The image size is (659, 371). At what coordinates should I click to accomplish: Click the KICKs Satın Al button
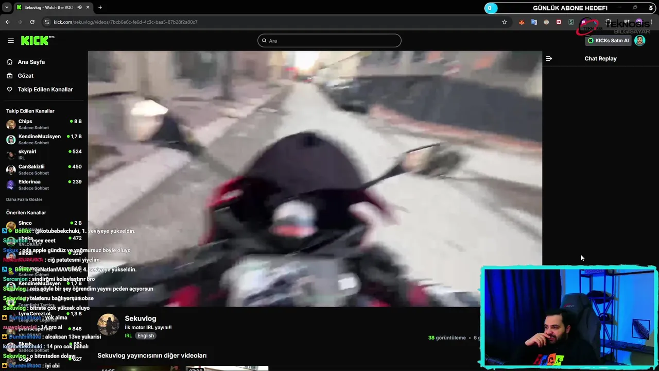(x=608, y=41)
